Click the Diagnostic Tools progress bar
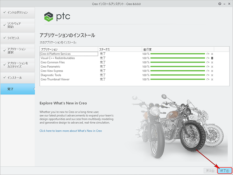Viewport: 233px width, 175px height. [178, 75]
